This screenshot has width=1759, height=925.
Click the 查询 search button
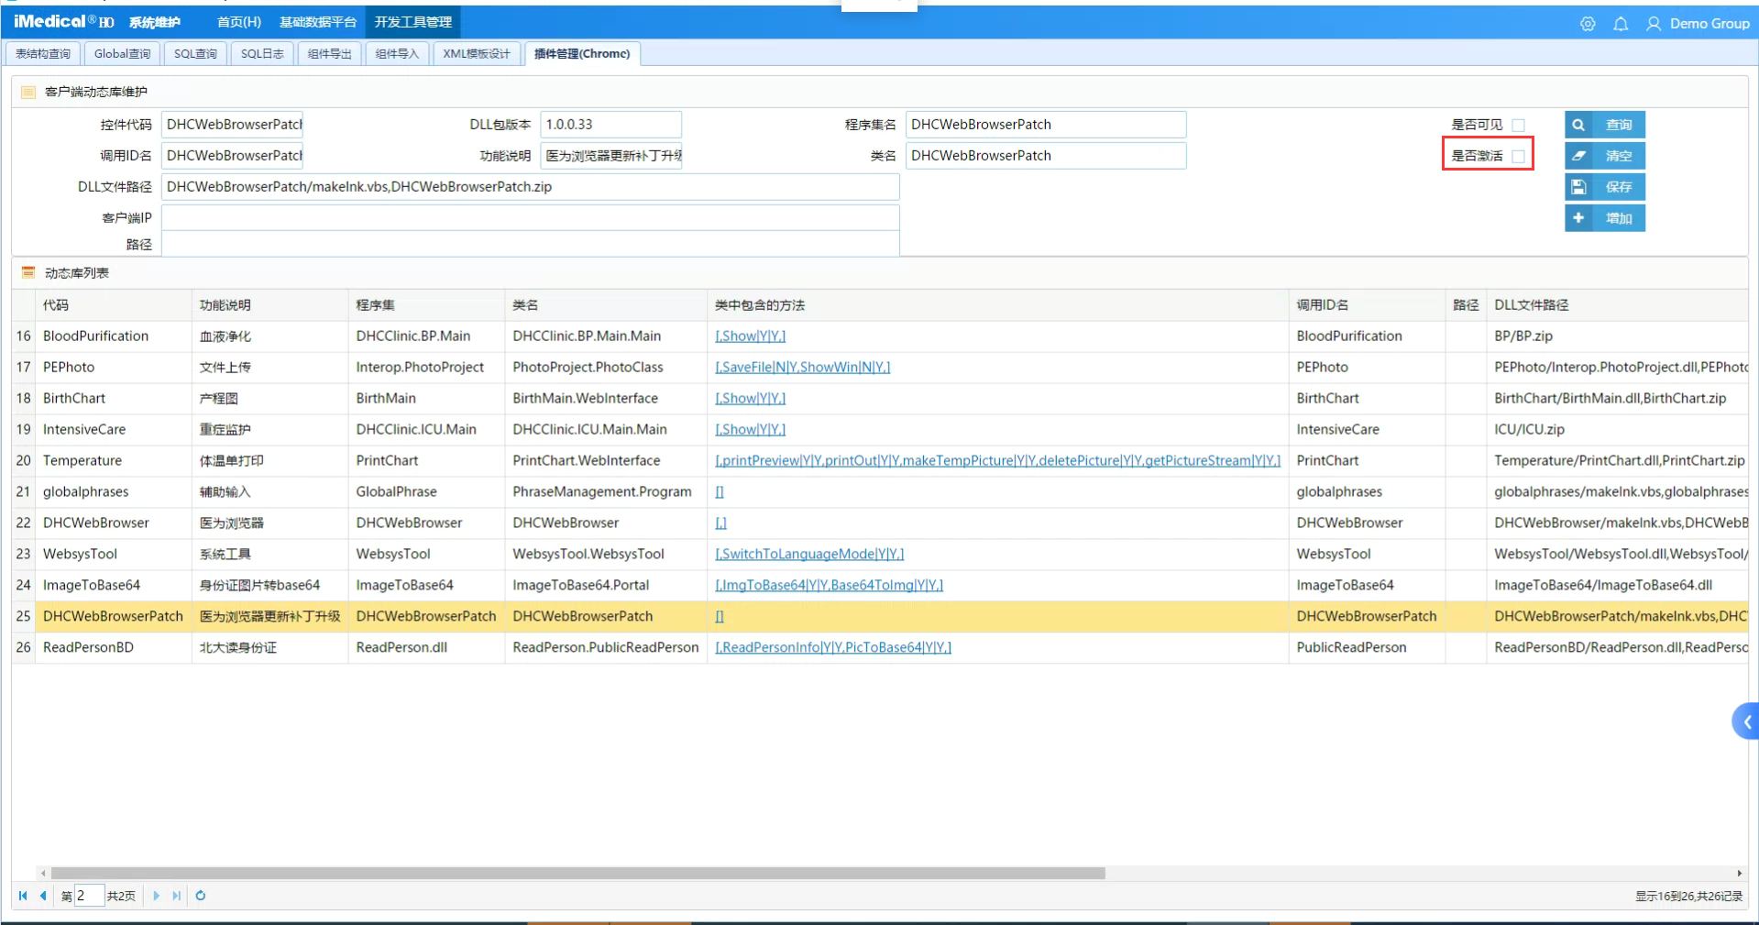[x=1604, y=125]
